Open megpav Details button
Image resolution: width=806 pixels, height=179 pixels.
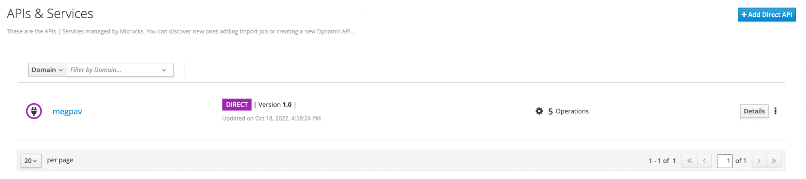point(754,111)
